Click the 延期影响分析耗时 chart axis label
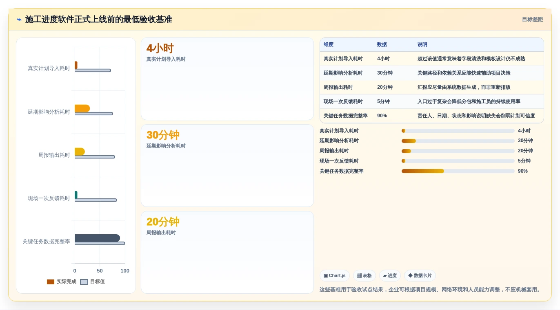560x310 pixels. pos(49,112)
